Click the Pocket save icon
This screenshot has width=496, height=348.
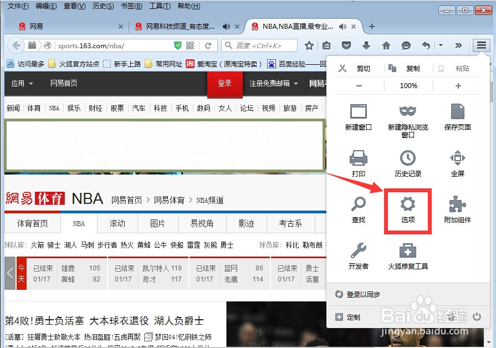[x=346, y=45]
